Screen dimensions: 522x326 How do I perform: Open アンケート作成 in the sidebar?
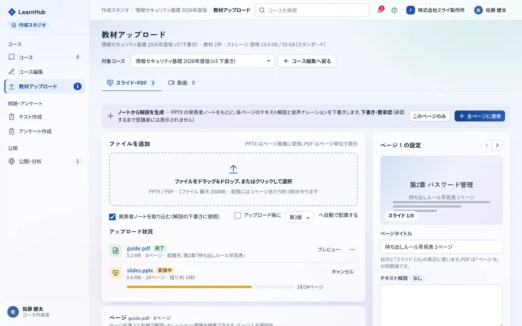point(45,131)
